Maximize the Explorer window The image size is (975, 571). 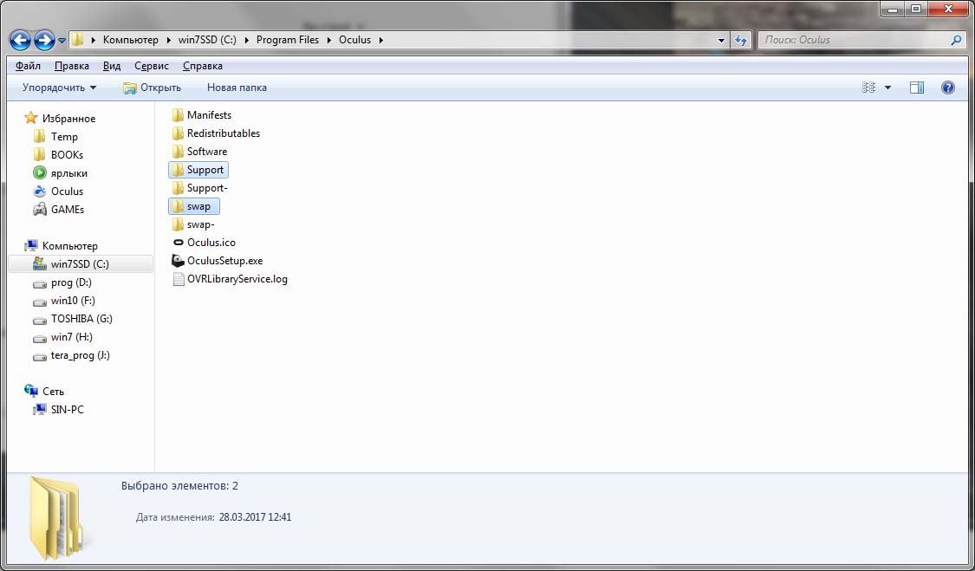pyautogui.click(x=916, y=9)
